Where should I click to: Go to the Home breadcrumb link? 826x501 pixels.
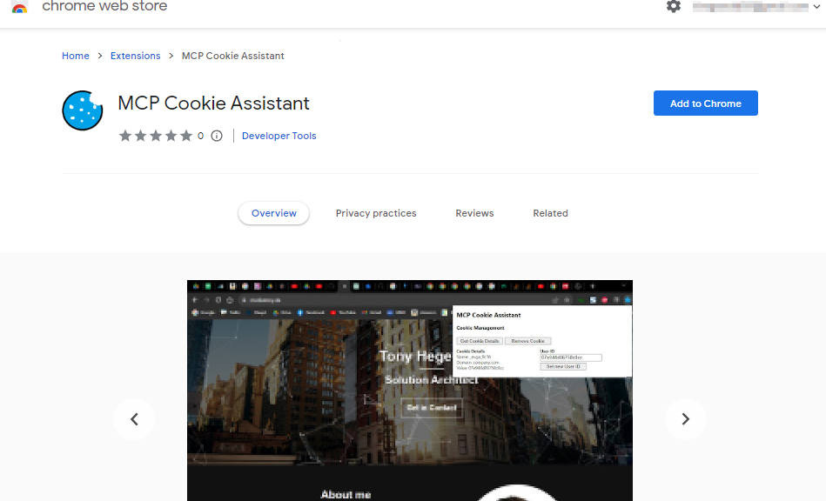(76, 56)
